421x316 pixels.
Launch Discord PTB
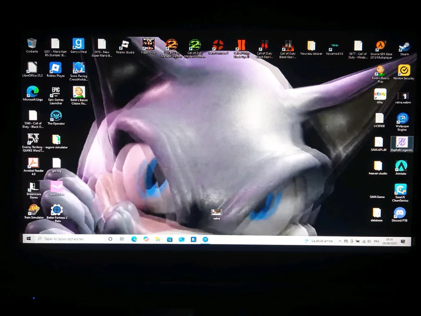click(x=399, y=214)
